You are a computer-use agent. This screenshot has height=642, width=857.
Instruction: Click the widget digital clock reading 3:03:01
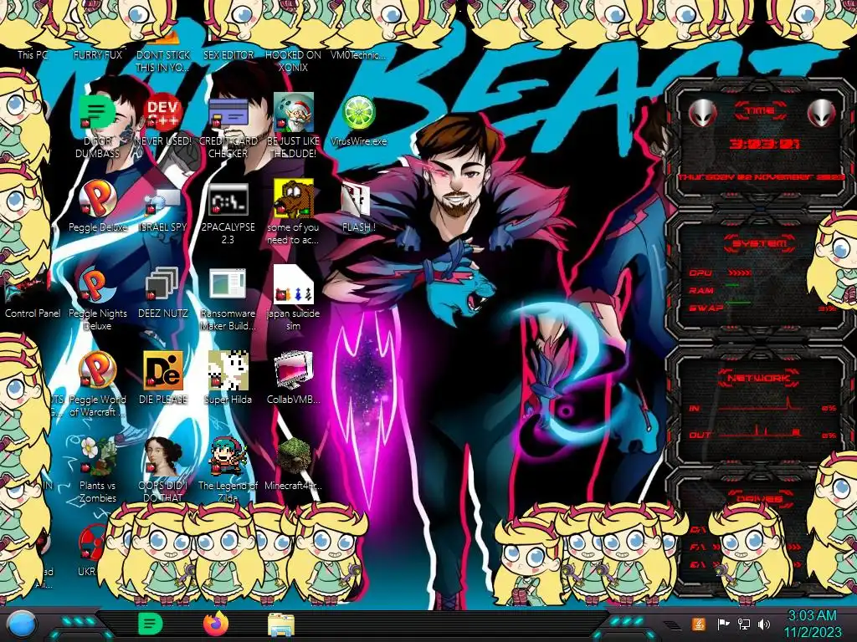[765, 145]
